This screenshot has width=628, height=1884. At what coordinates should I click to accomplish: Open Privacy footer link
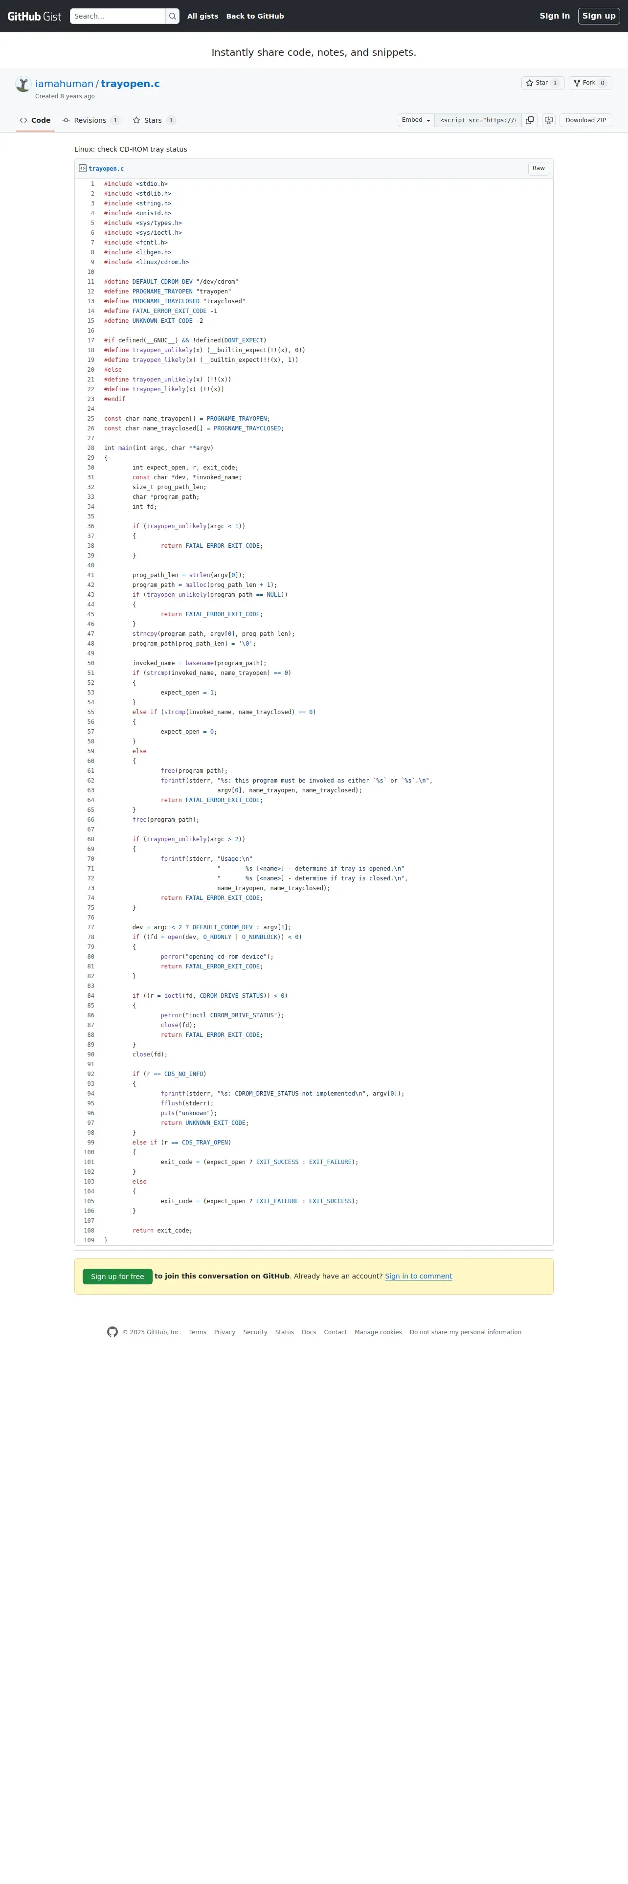point(224,1333)
